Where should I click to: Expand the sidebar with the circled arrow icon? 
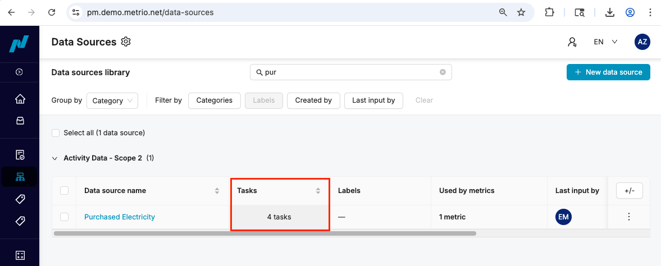pos(19,72)
